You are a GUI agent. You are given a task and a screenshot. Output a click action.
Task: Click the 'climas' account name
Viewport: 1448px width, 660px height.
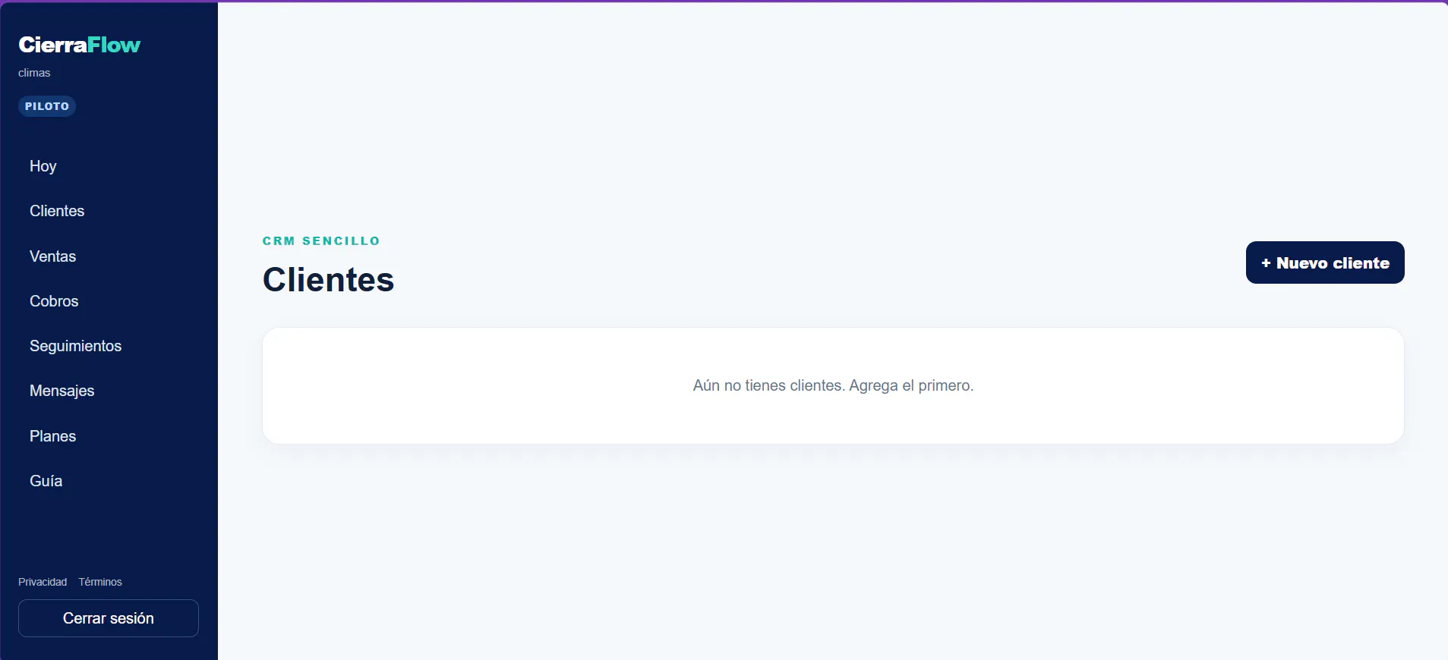point(34,73)
